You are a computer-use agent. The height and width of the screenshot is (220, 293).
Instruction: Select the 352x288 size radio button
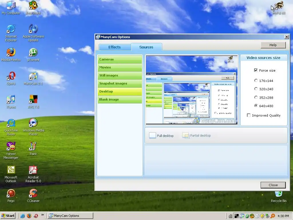(256, 97)
